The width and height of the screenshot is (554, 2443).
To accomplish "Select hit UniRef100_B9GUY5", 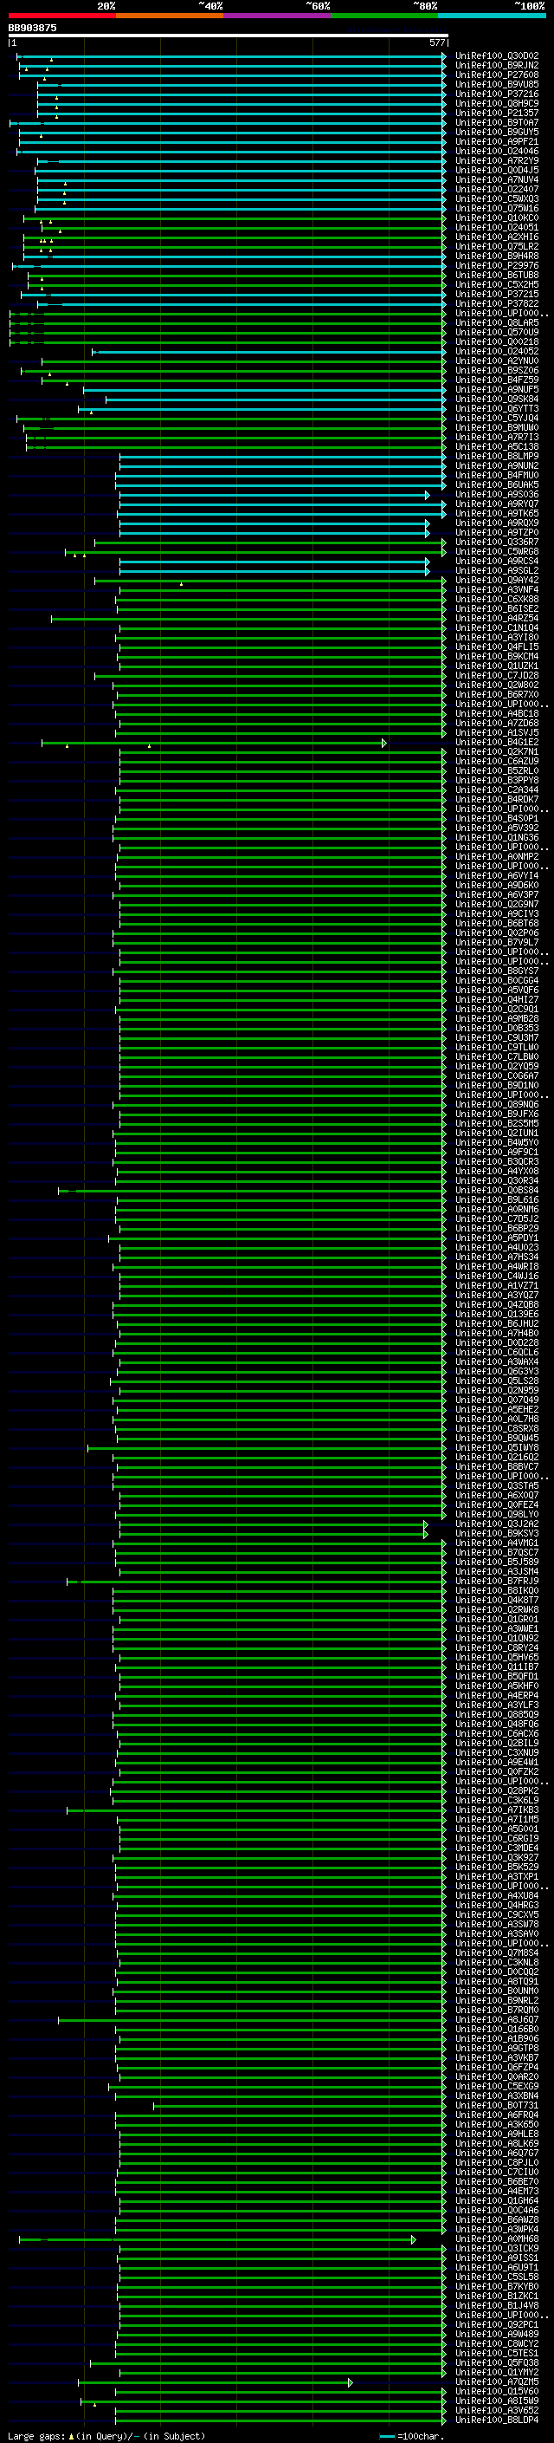I will tap(496, 132).
